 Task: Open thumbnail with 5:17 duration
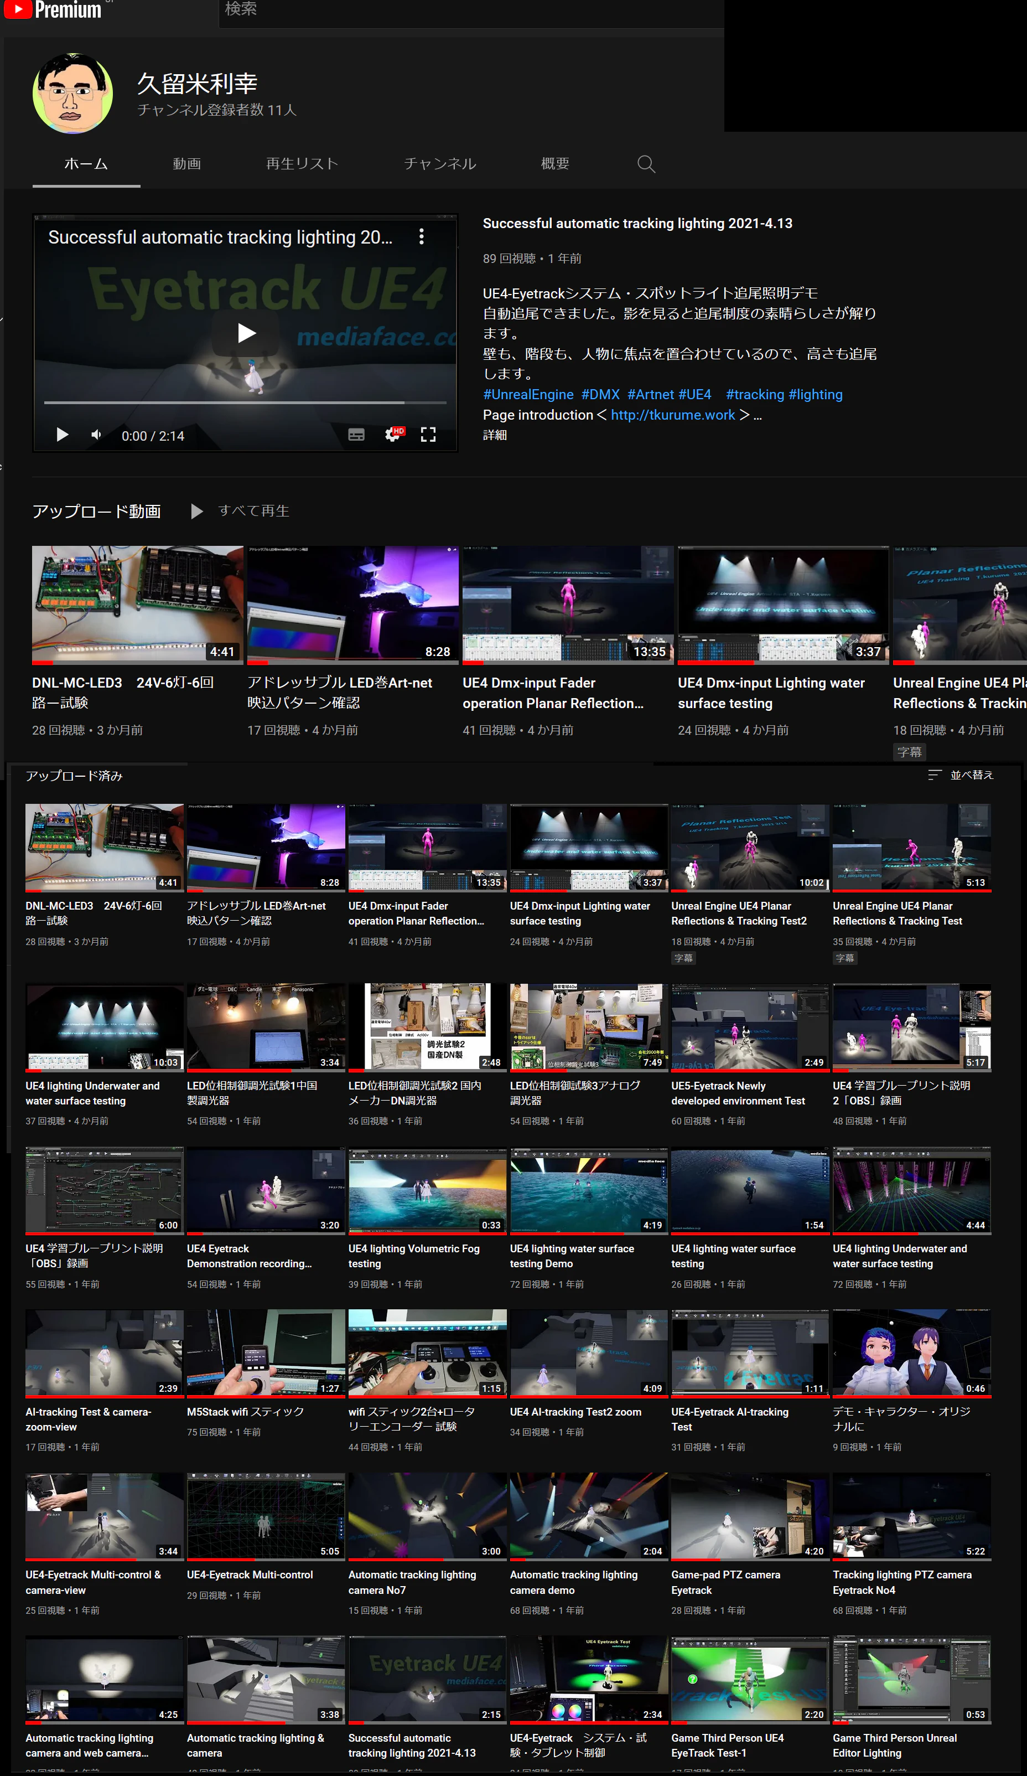(x=911, y=1027)
